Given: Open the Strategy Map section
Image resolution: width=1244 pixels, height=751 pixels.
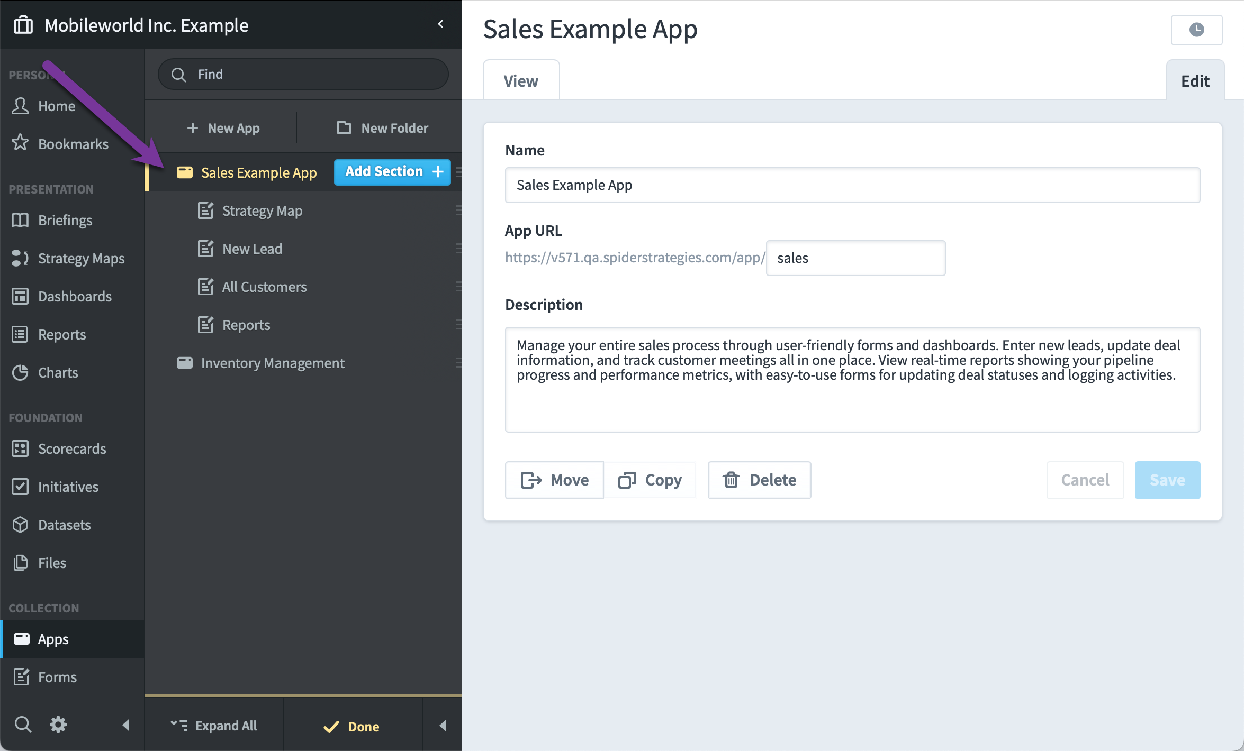Looking at the screenshot, I should pos(262,210).
